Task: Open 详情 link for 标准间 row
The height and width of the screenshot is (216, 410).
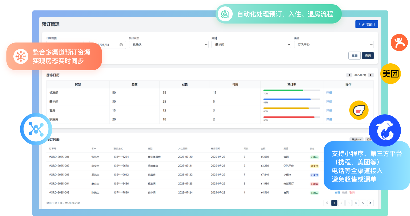Action: [329, 93]
